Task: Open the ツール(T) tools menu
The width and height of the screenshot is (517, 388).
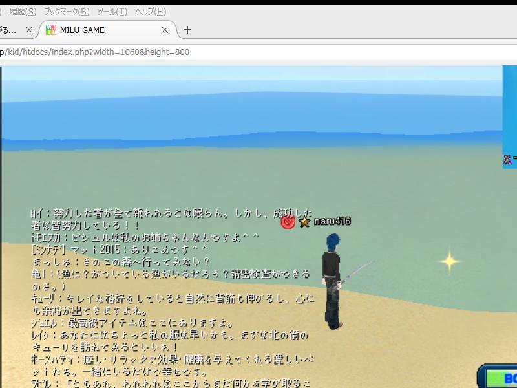Action: coord(112,12)
